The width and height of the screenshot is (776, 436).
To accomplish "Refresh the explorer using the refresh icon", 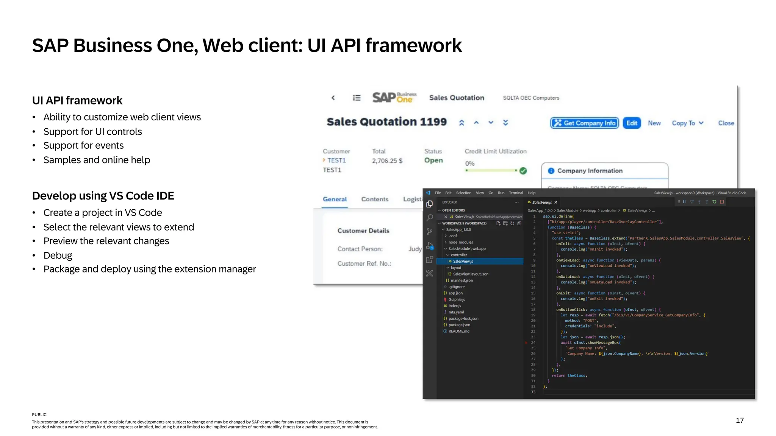I will (512, 223).
